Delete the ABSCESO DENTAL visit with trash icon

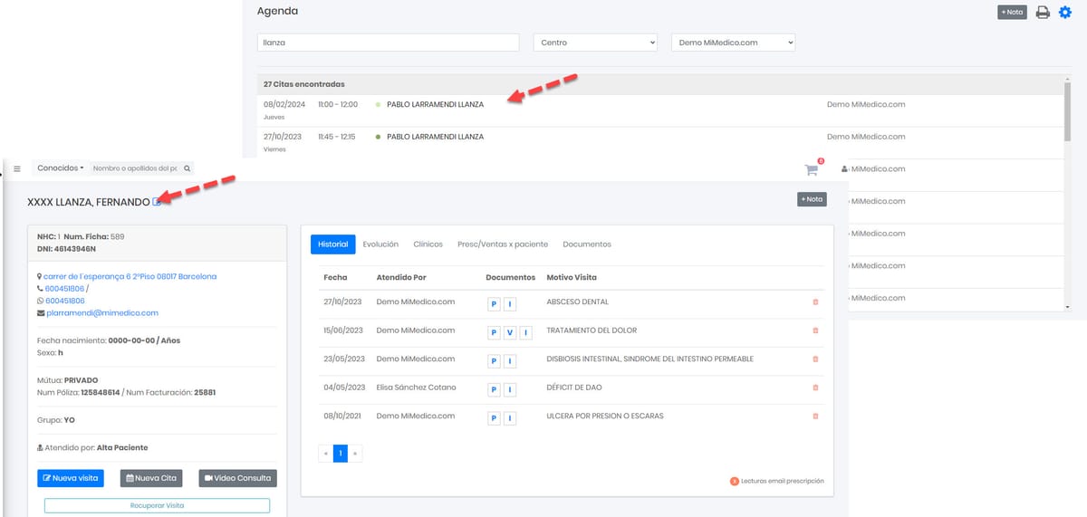click(815, 303)
